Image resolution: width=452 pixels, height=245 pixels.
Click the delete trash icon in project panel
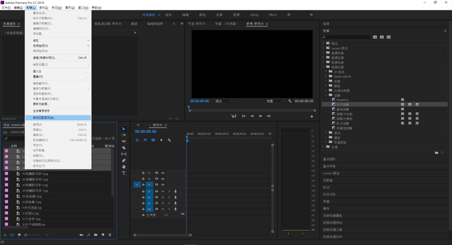[x=110, y=235]
